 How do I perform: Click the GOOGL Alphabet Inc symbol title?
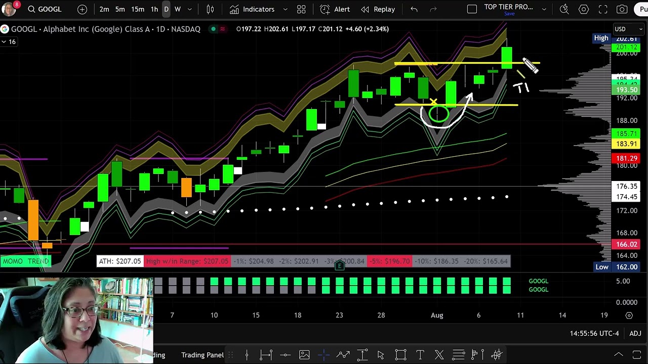click(x=106, y=29)
